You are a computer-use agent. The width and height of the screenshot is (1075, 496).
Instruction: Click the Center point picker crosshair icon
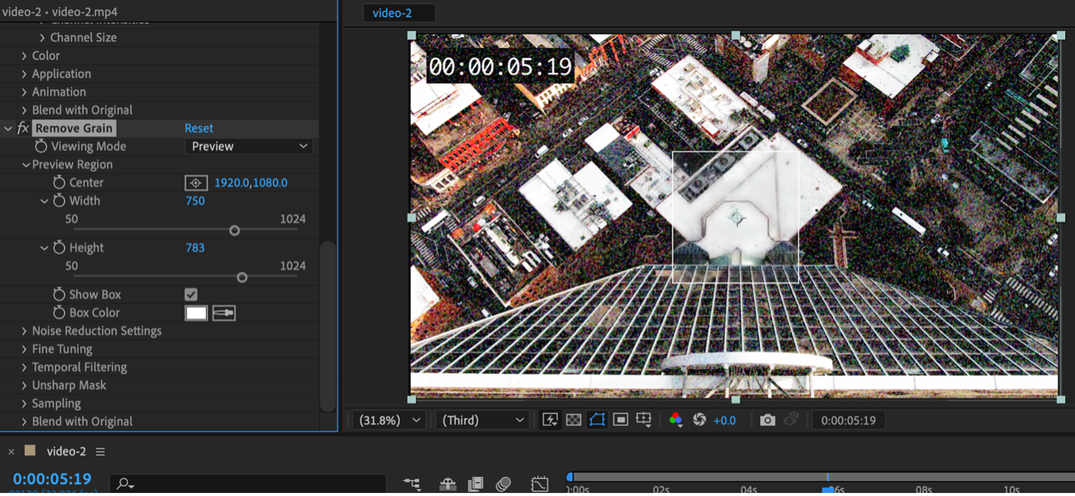tap(195, 183)
